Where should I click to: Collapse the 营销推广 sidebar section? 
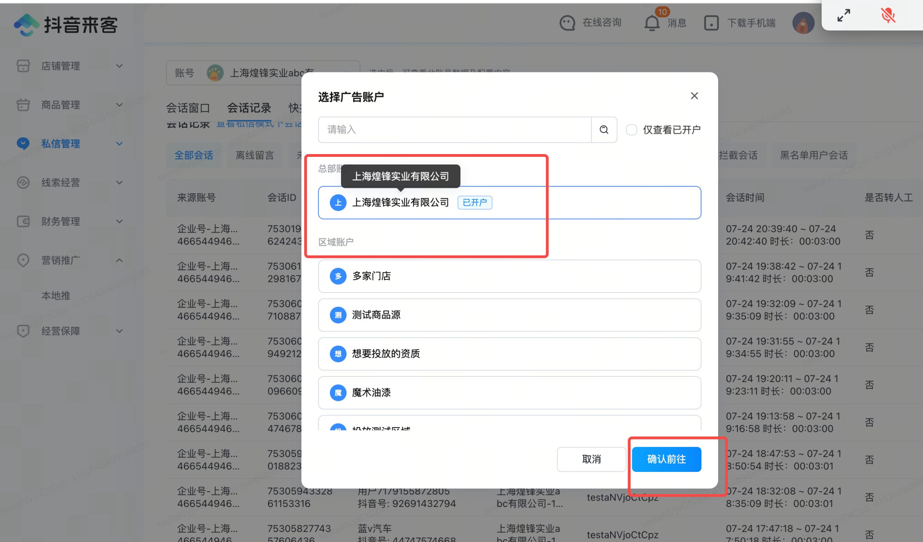pyautogui.click(x=69, y=260)
